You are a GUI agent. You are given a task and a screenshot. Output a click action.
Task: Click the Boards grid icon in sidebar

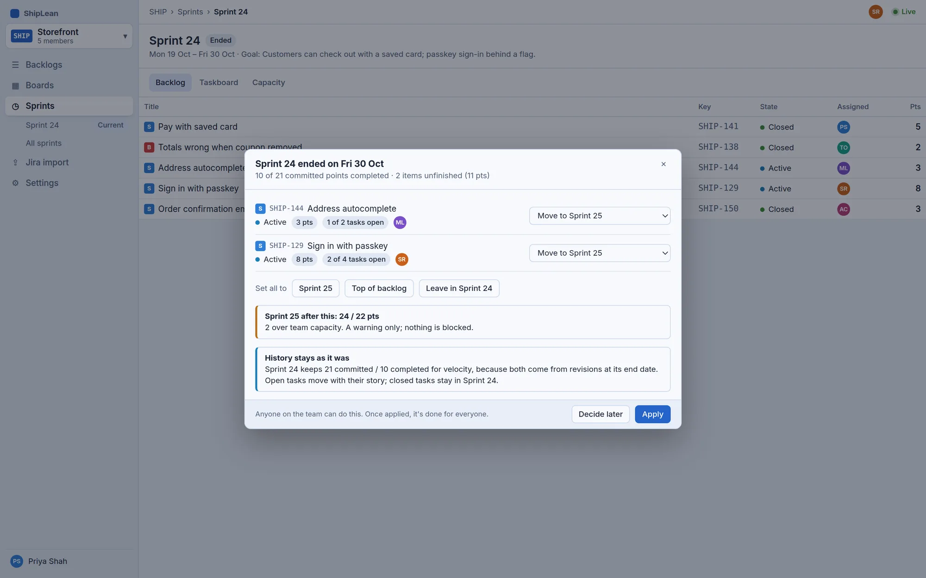click(15, 86)
